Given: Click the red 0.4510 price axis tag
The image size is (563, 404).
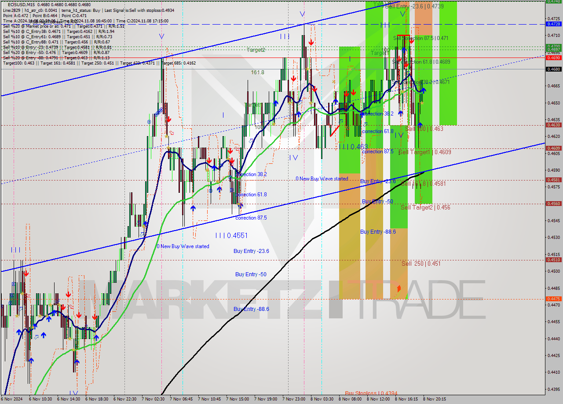Looking at the screenshot, I should click(x=553, y=260).
